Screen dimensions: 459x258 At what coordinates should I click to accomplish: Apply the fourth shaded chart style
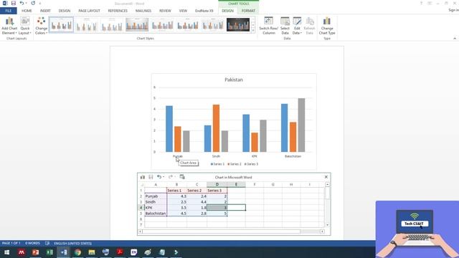coord(137,24)
